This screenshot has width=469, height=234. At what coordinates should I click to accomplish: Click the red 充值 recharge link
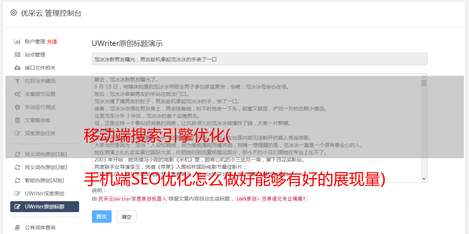click(52, 42)
